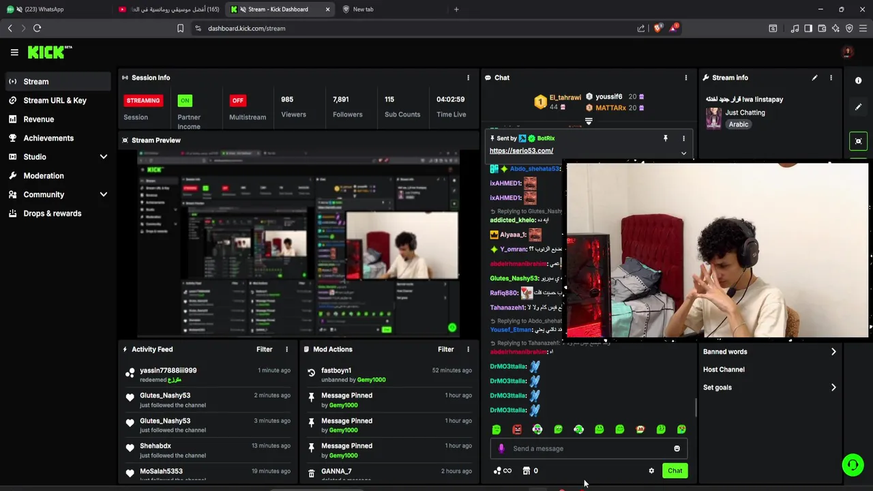Bookmark this page
The width and height of the screenshot is (873, 491).
click(x=180, y=28)
